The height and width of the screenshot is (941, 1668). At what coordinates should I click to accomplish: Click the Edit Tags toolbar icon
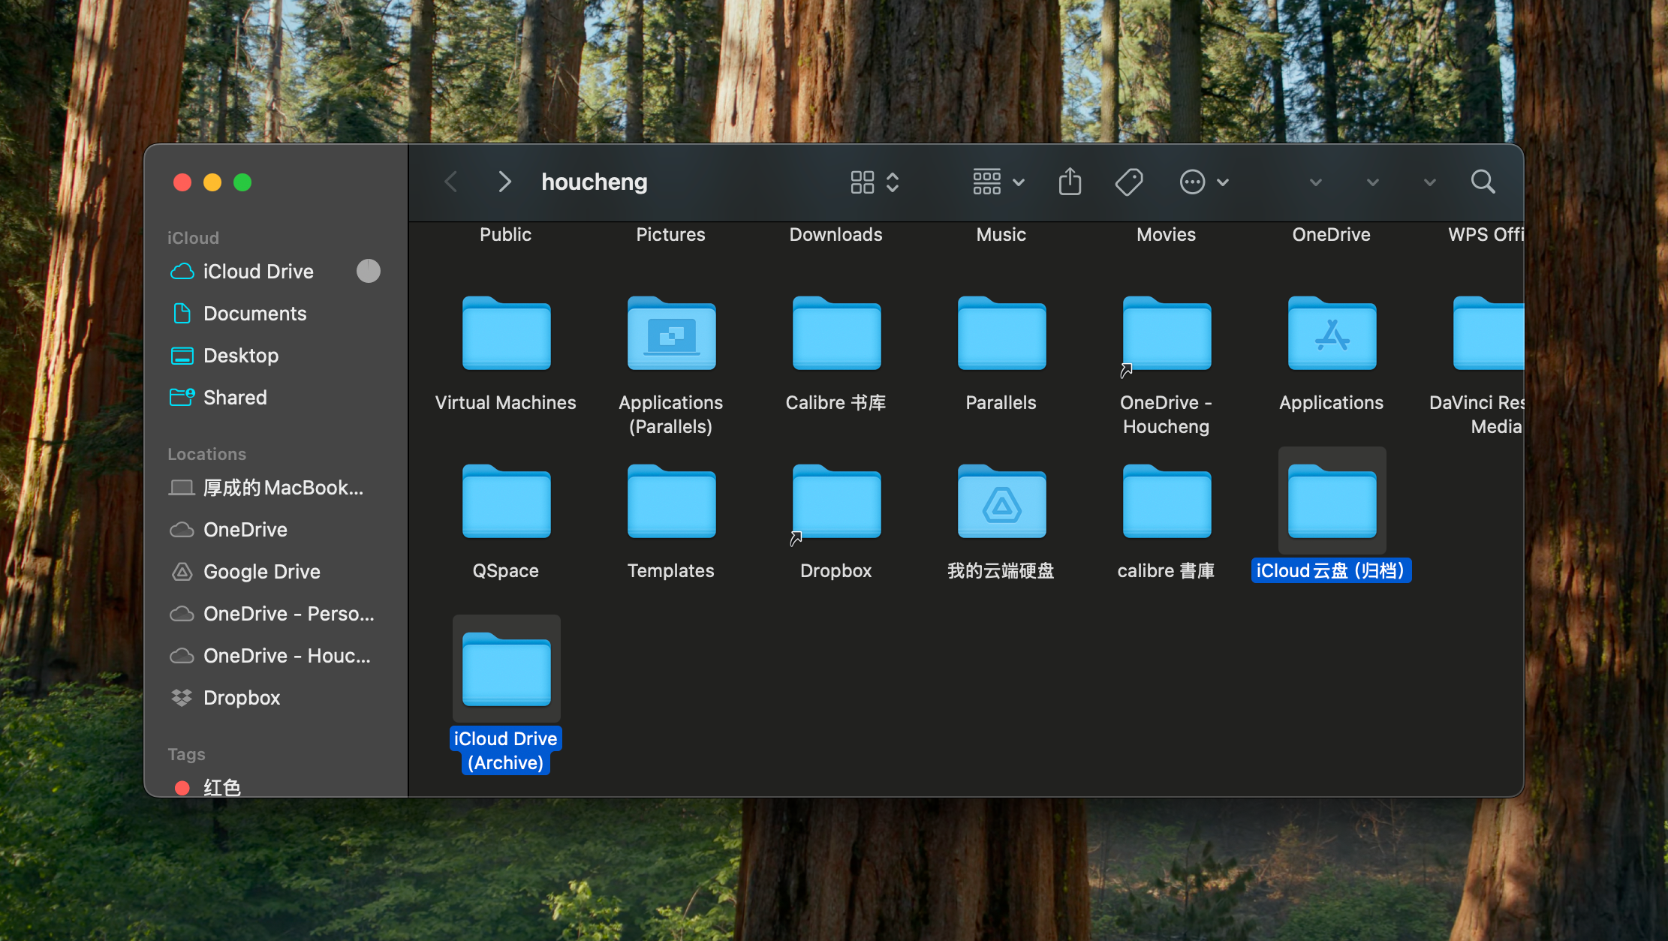1128,182
